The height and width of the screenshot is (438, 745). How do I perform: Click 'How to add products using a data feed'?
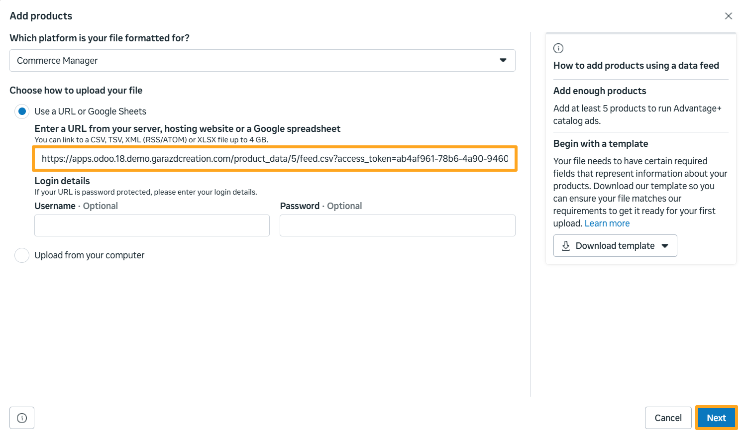coord(636,66)
